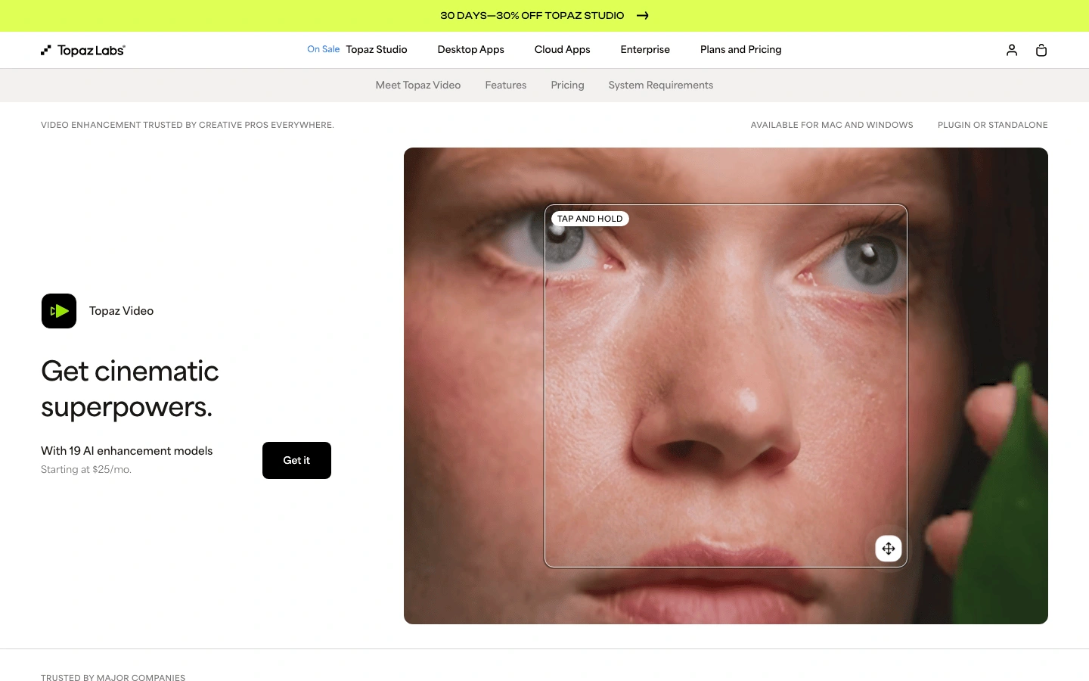Select the Meet Topaz Video tab
The height and width of the screenshot is (681, 1089).
[418, 86]
